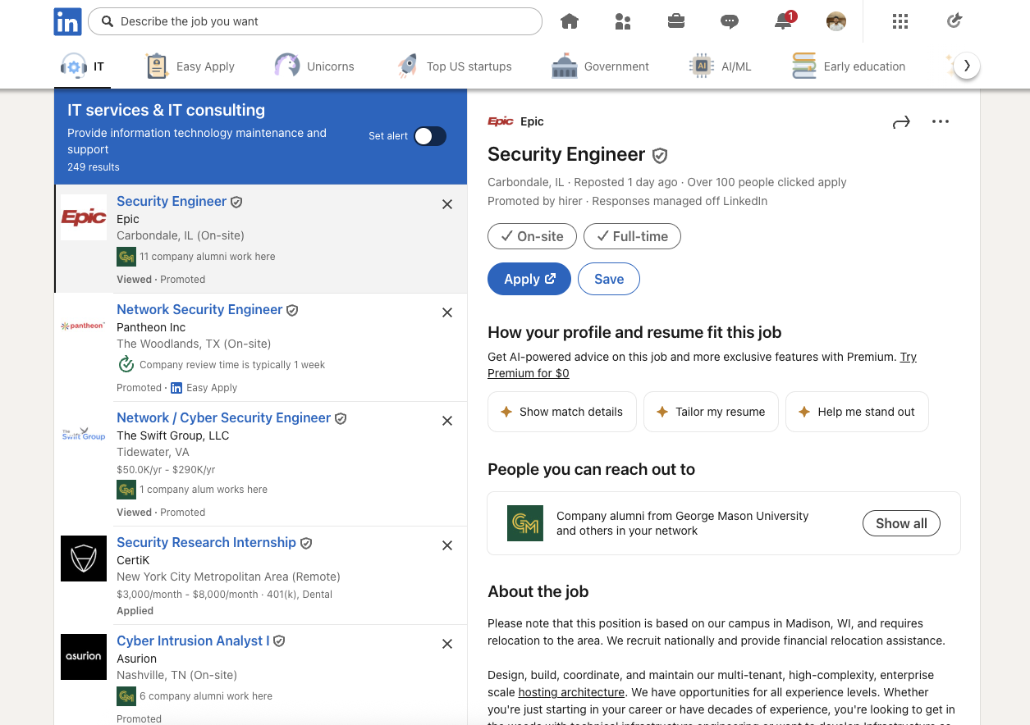This screenshot has width=1030, height=725.
Task: Click Show match details
Action: click(x=562, y=412)
